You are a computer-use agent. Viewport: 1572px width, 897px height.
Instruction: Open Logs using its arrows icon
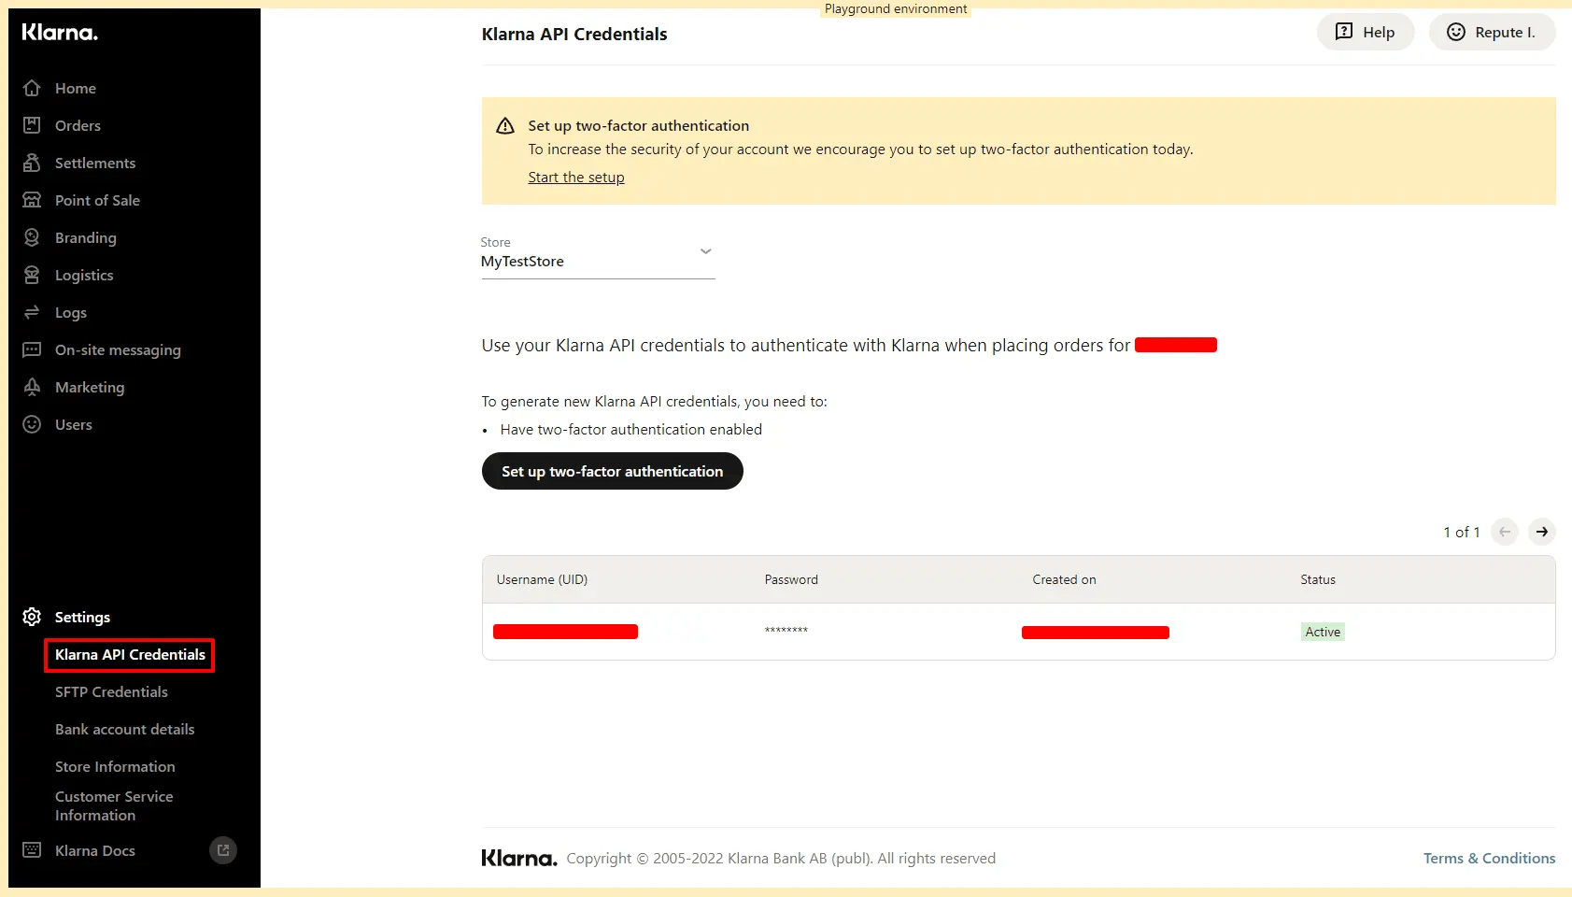point(32,312)
